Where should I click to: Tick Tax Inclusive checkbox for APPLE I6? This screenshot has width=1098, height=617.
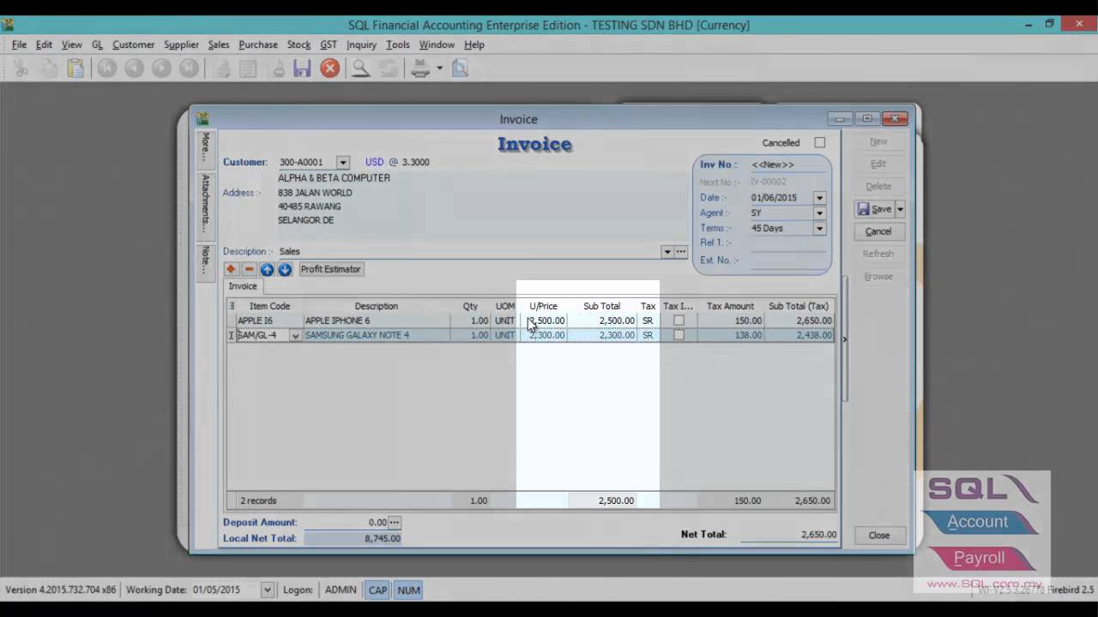[679, 320]
